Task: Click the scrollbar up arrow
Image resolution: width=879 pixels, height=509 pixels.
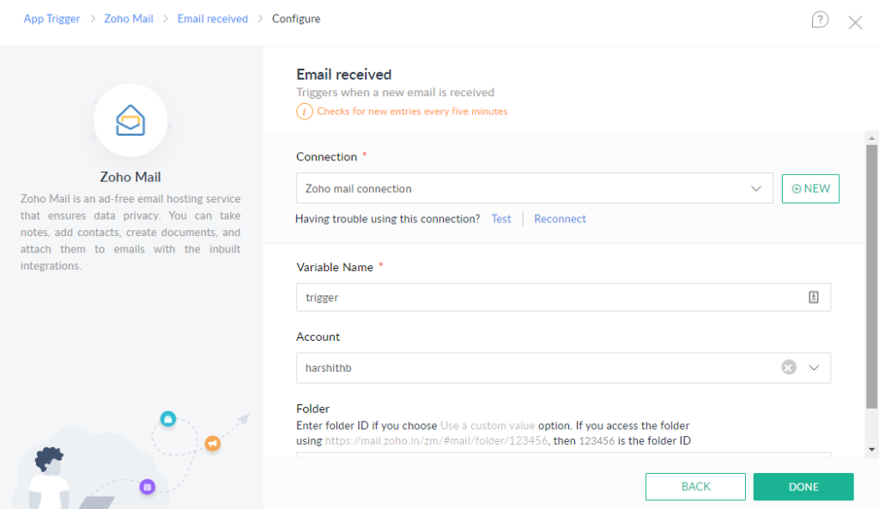Action: click(x=871, y=138)
